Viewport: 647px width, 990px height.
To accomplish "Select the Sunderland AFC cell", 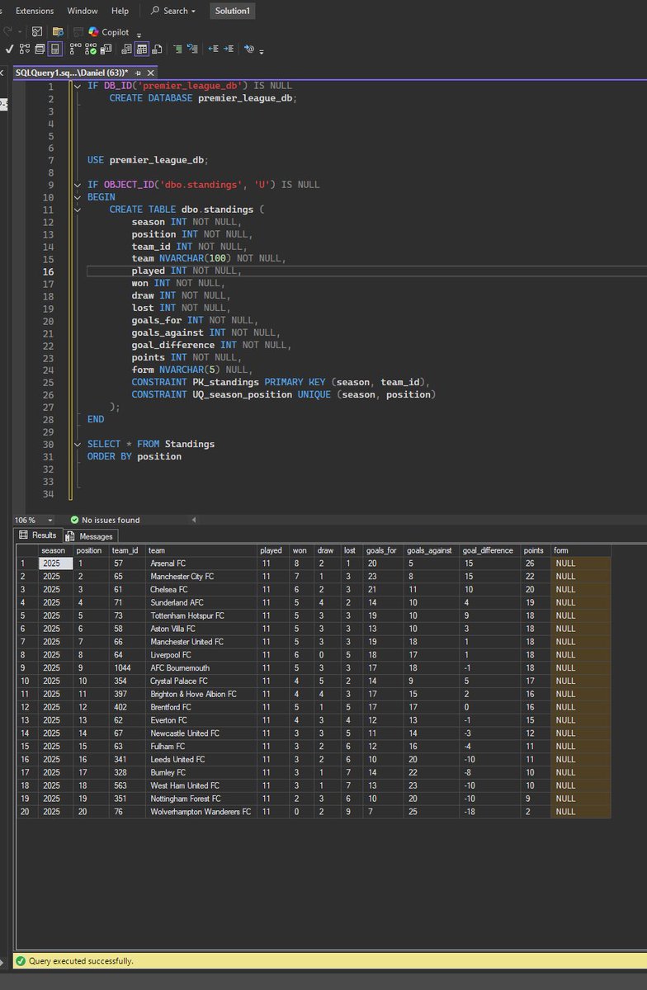I will pyautogui.click(x=201, y=602).
